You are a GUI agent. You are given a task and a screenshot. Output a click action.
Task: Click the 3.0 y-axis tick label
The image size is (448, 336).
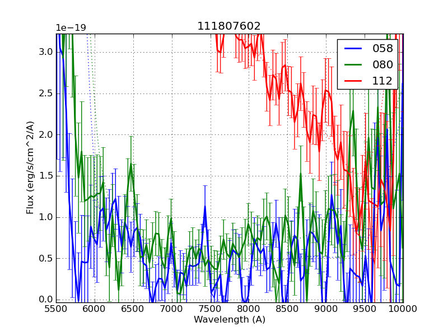(46, 52)
